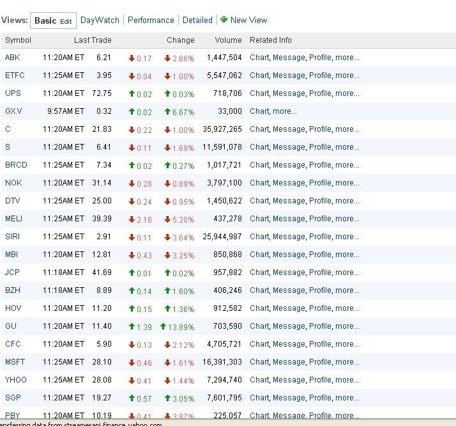Click green up arrow in GX.V row
Viewport: 456px width, 426px height.
point(132,111)
